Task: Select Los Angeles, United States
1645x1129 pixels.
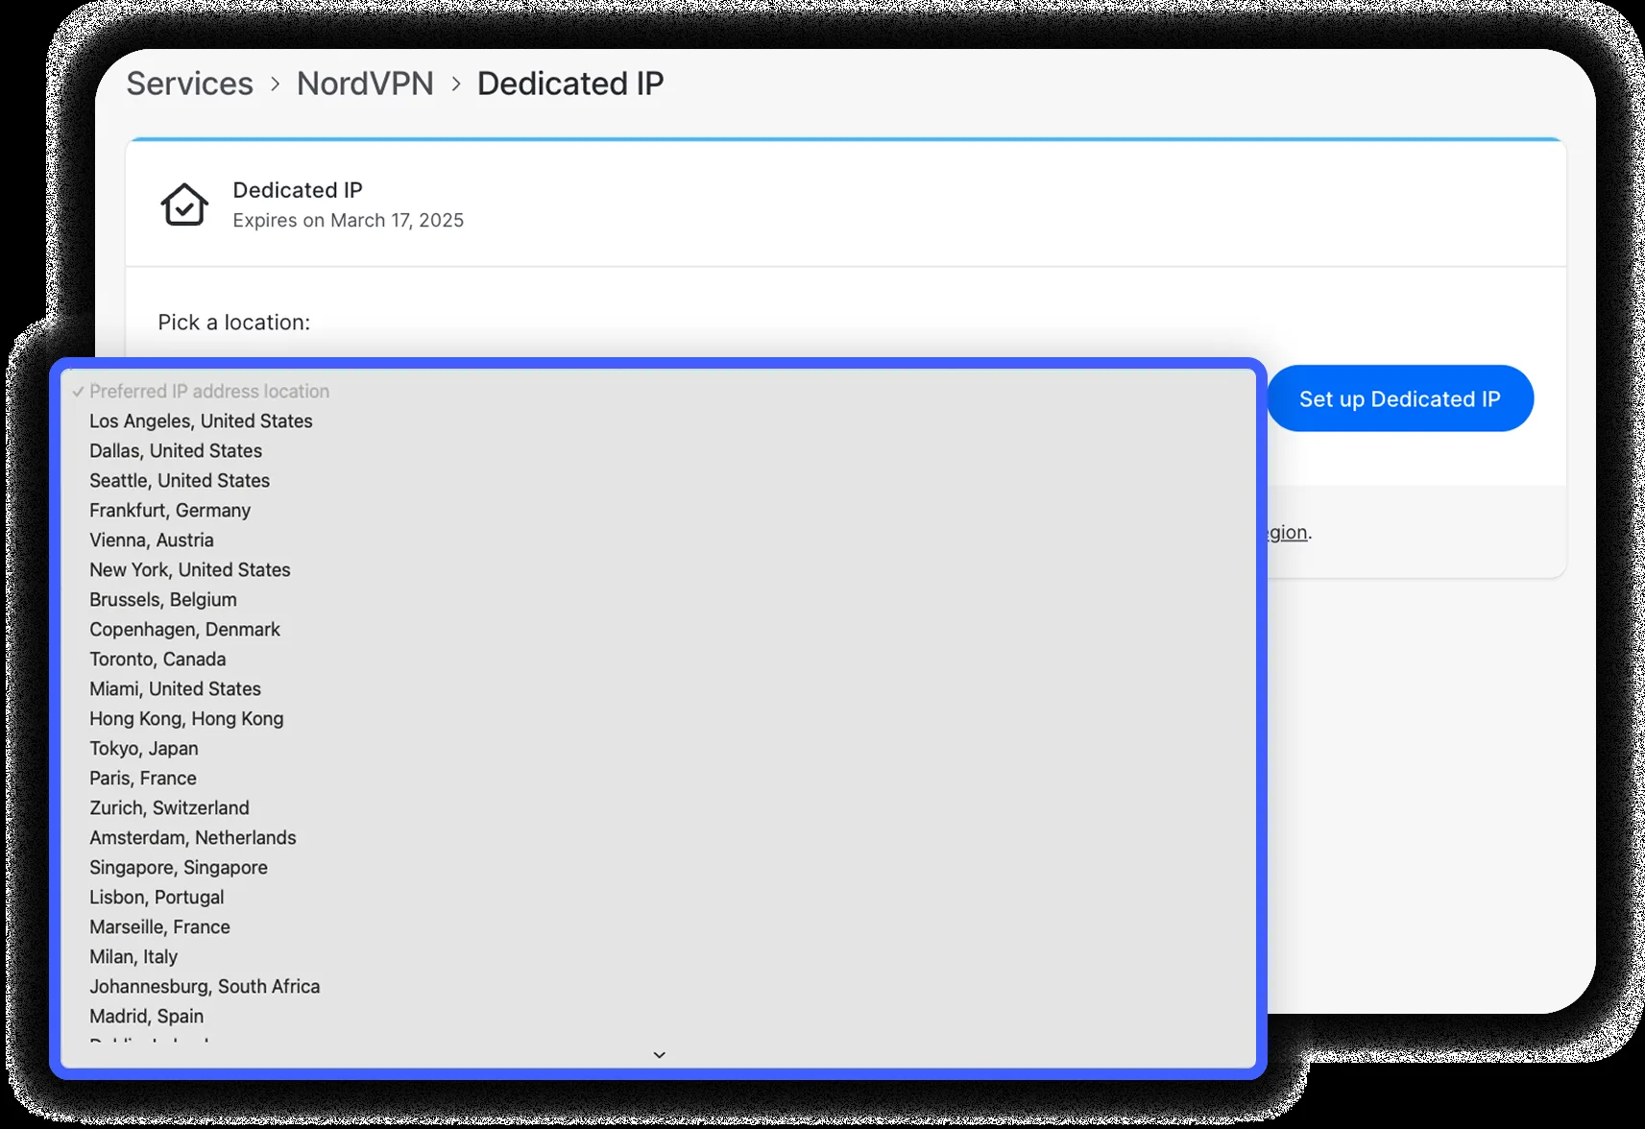Action: (659, 420)
